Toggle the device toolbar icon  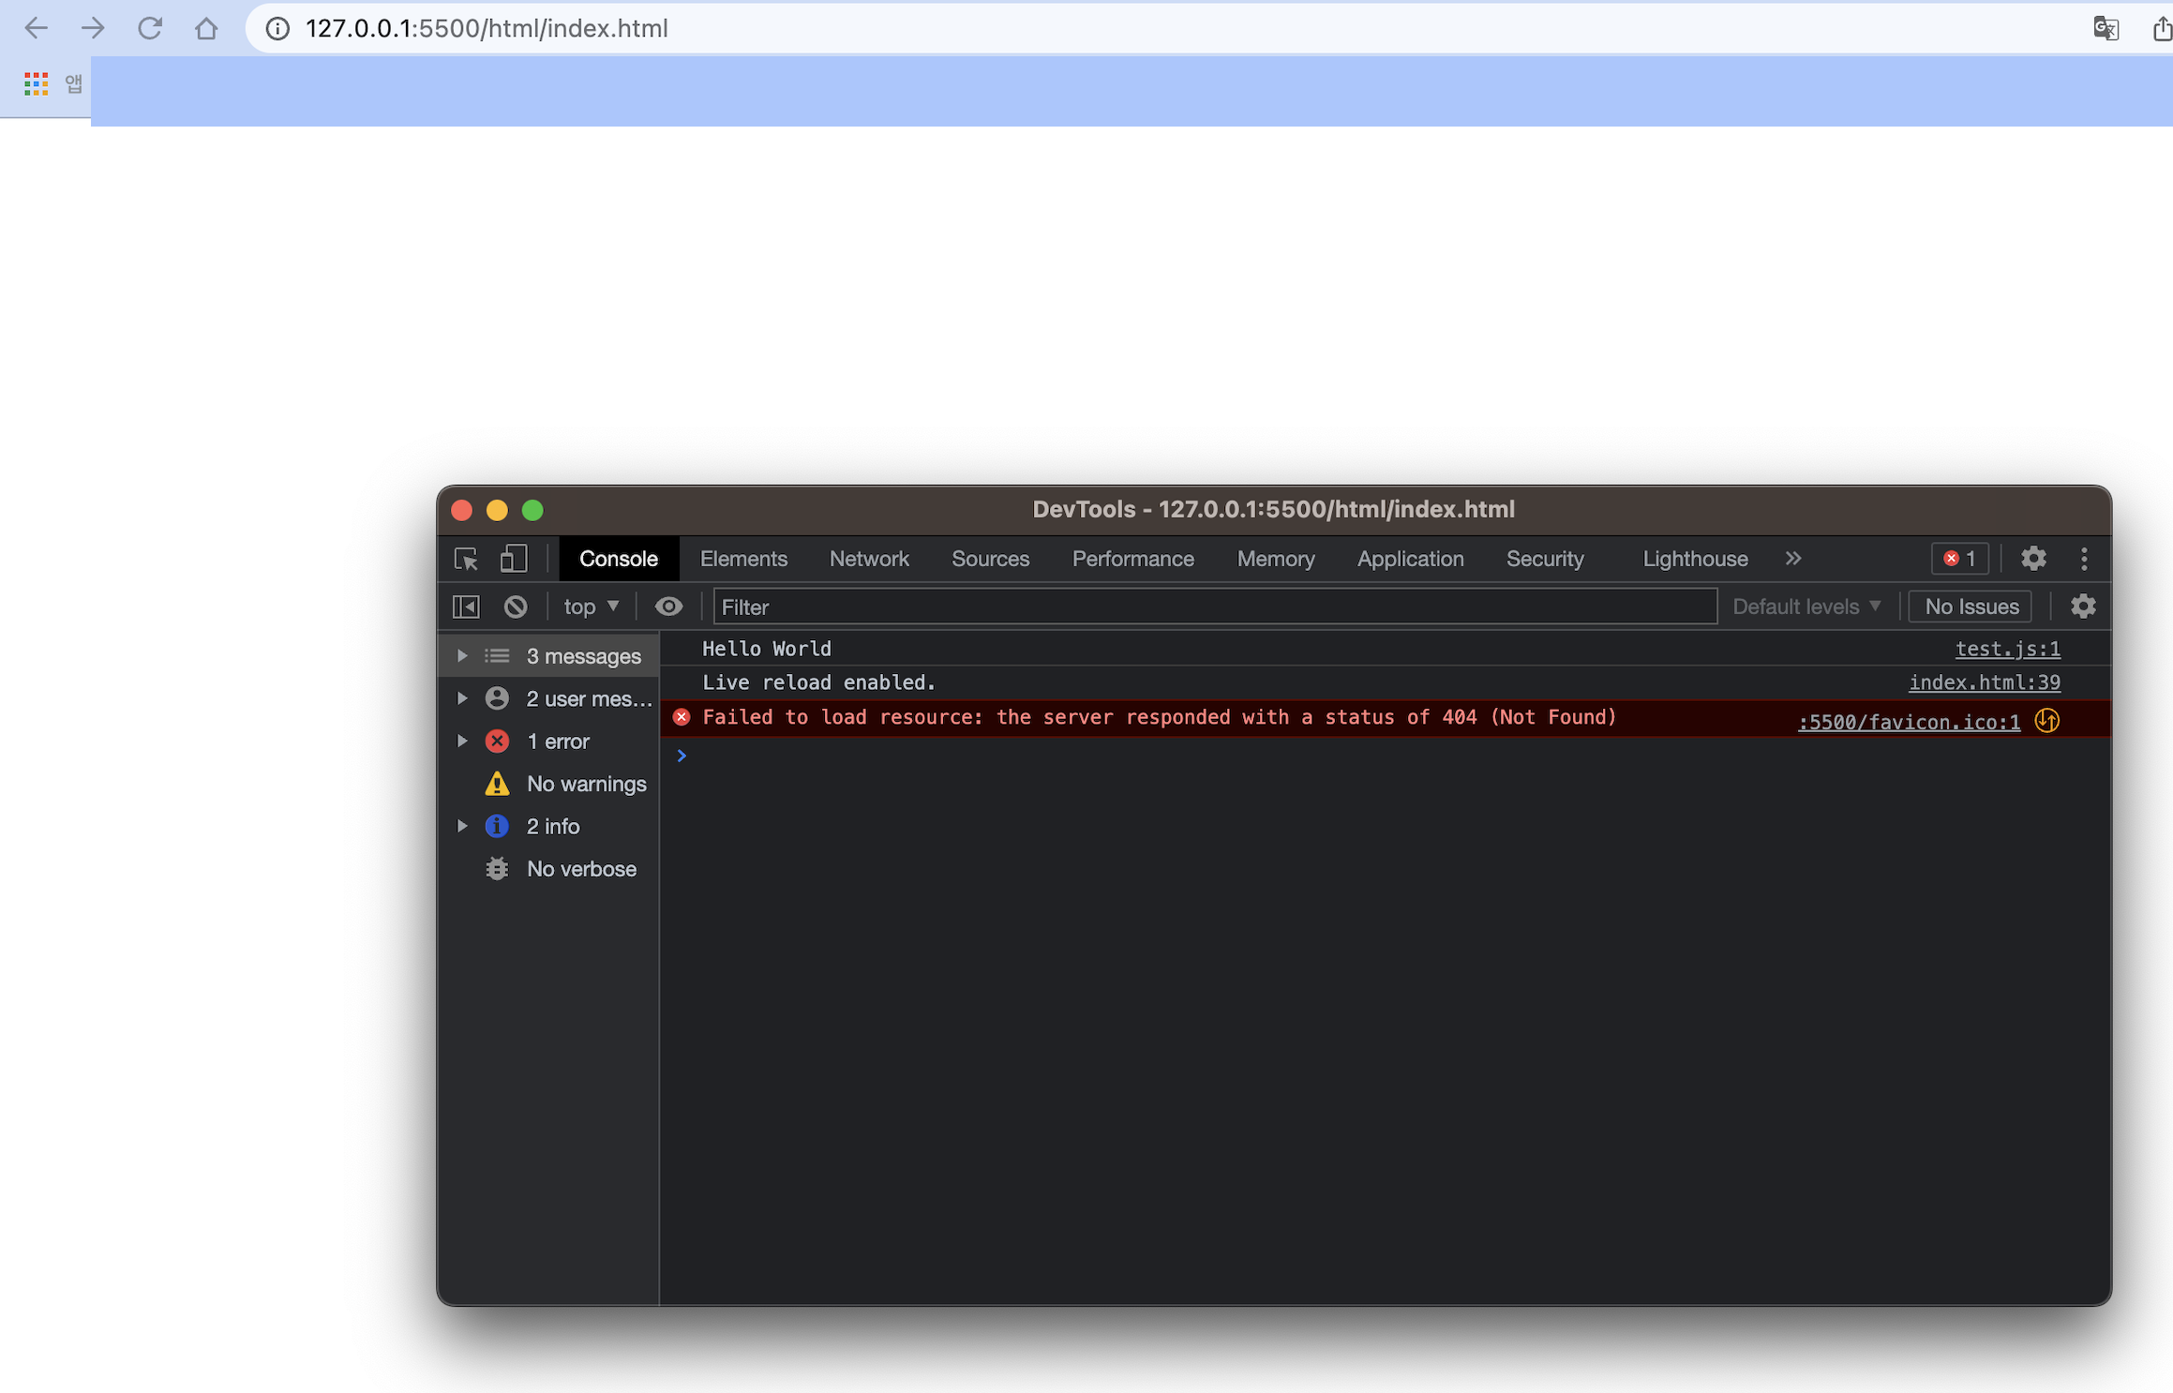tap(513, 559)
